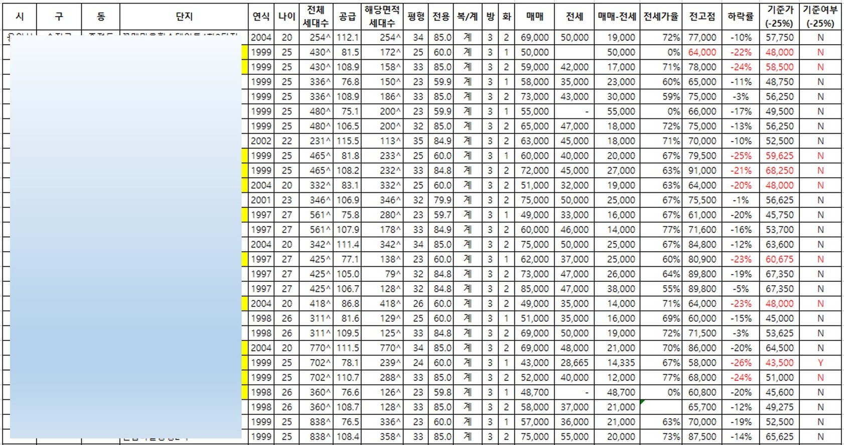Click the 전세가율 value 55%
Screen dimensions: 844x445
point(671,289)
